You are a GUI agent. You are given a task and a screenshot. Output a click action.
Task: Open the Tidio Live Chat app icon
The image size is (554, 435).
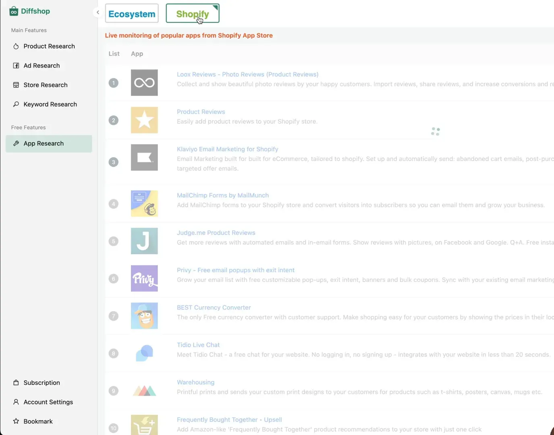[x=144, y=353]
